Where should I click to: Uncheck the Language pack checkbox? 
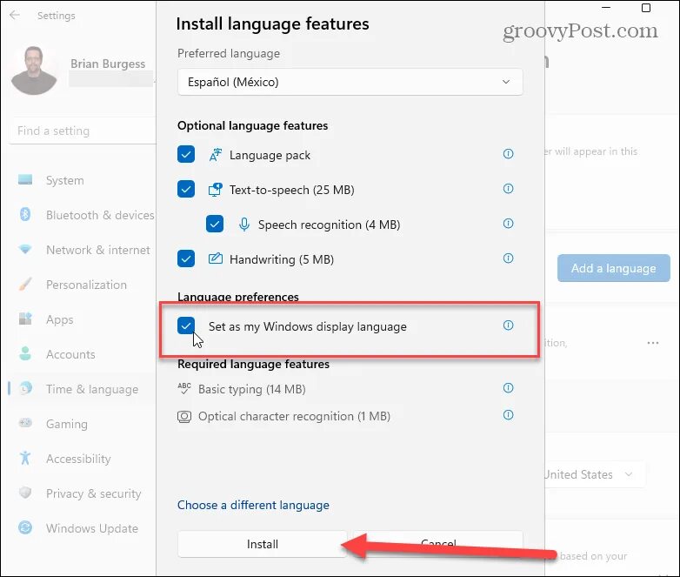(186, 154)
